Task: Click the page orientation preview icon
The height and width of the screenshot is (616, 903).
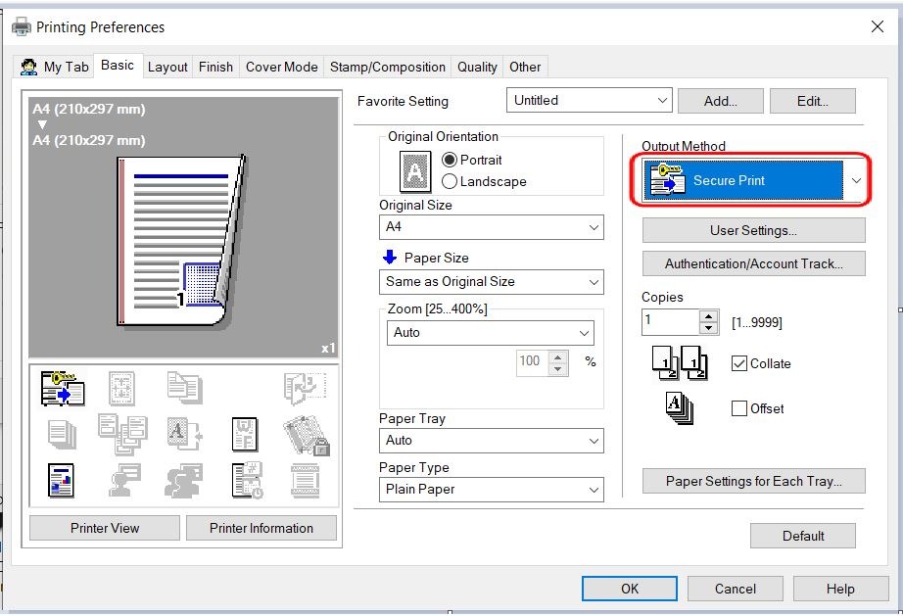Action: [x=415, y=170]
